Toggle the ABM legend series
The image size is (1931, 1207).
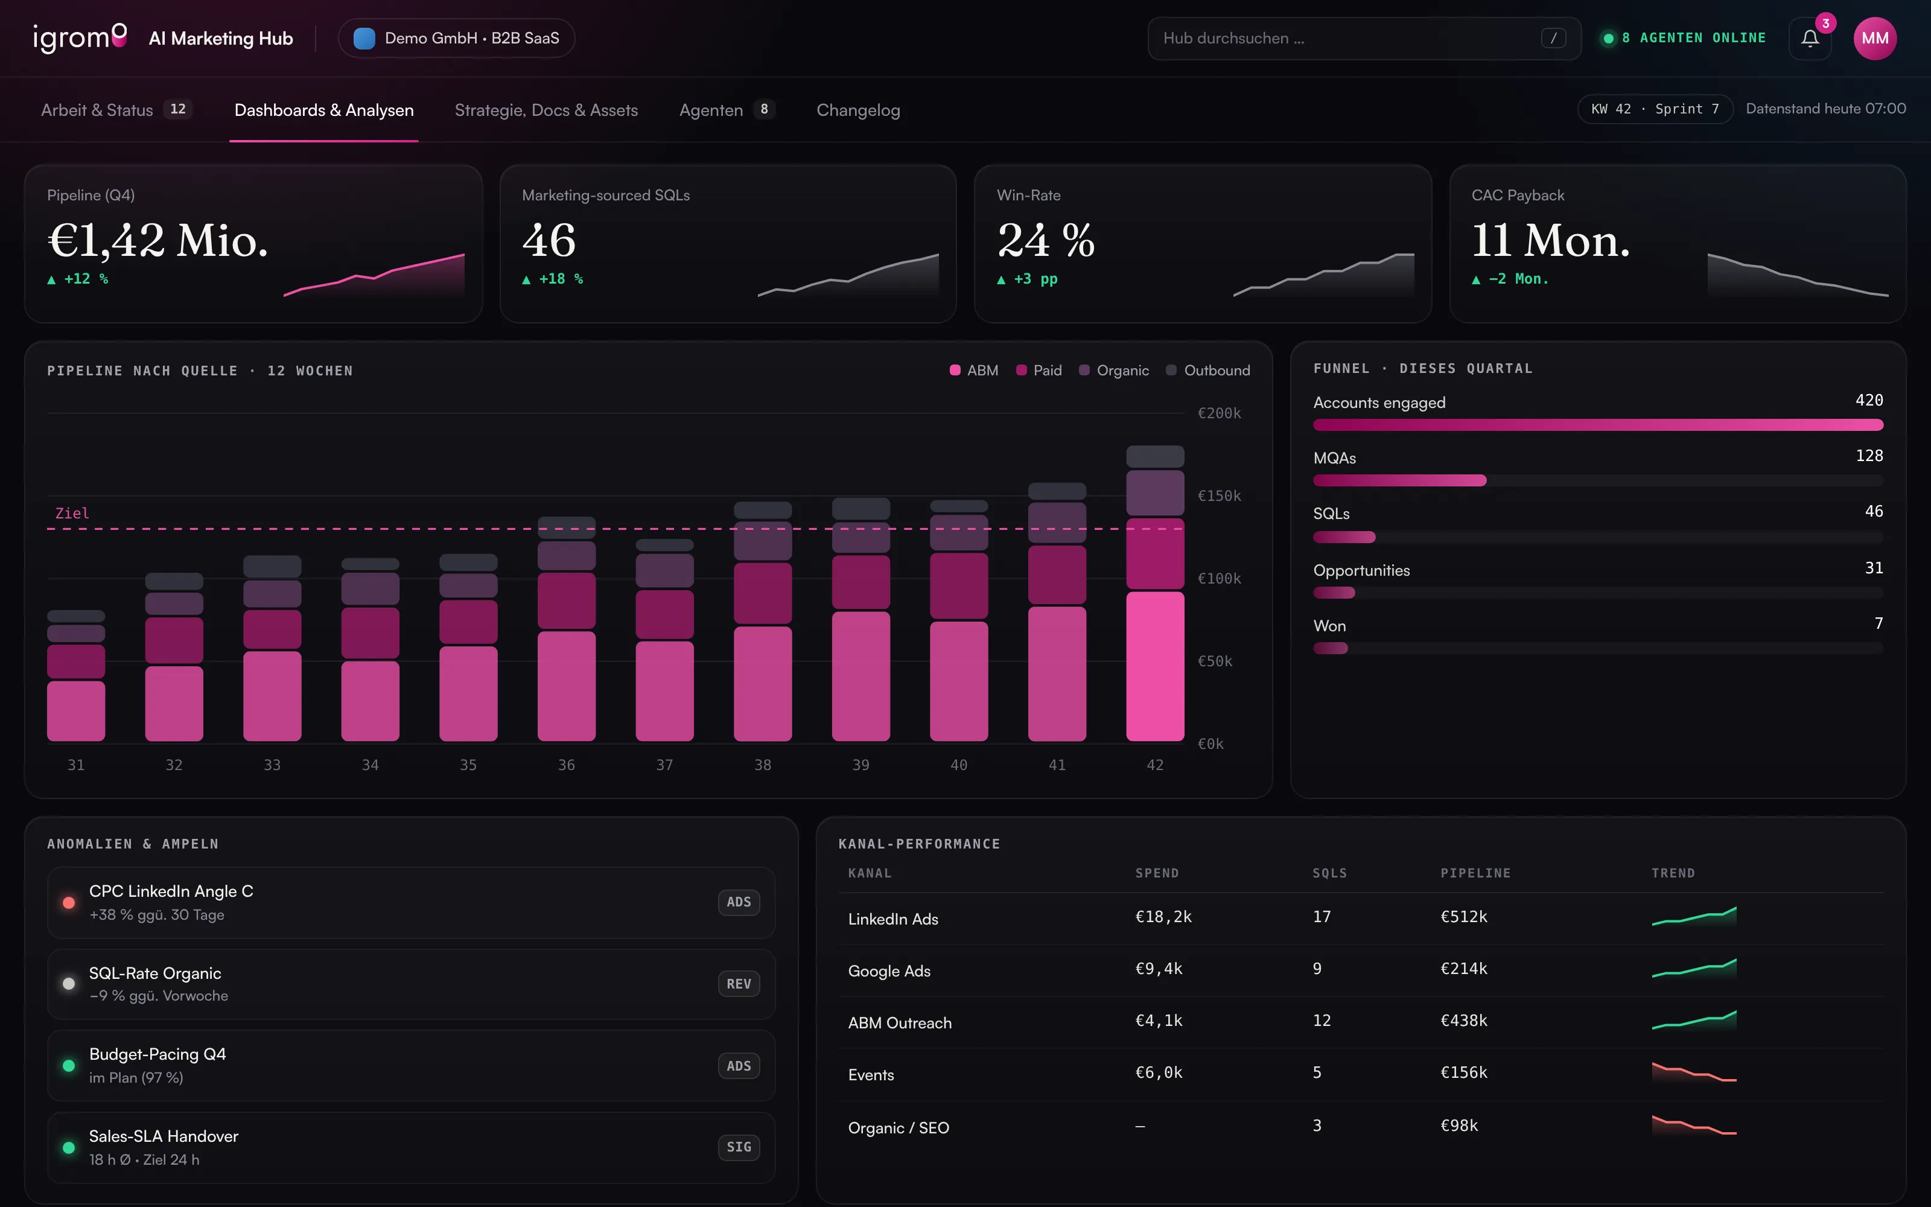(973, 371)
